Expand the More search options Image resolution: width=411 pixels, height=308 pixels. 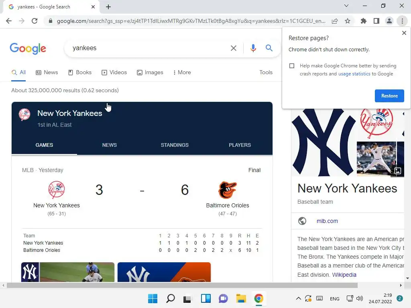tap(182, 72)
